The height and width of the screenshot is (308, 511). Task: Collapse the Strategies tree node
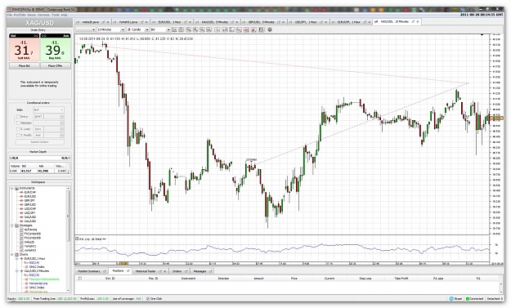tap(12, 225)
